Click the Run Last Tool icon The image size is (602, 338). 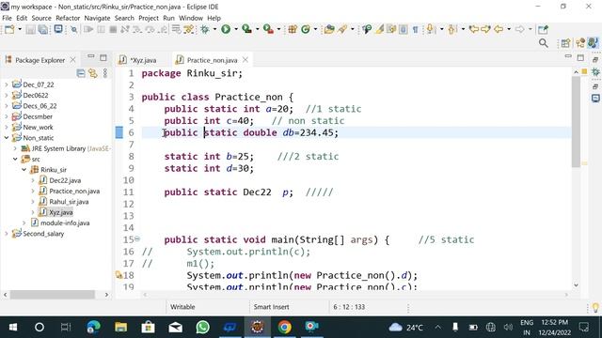click(268, 29)
